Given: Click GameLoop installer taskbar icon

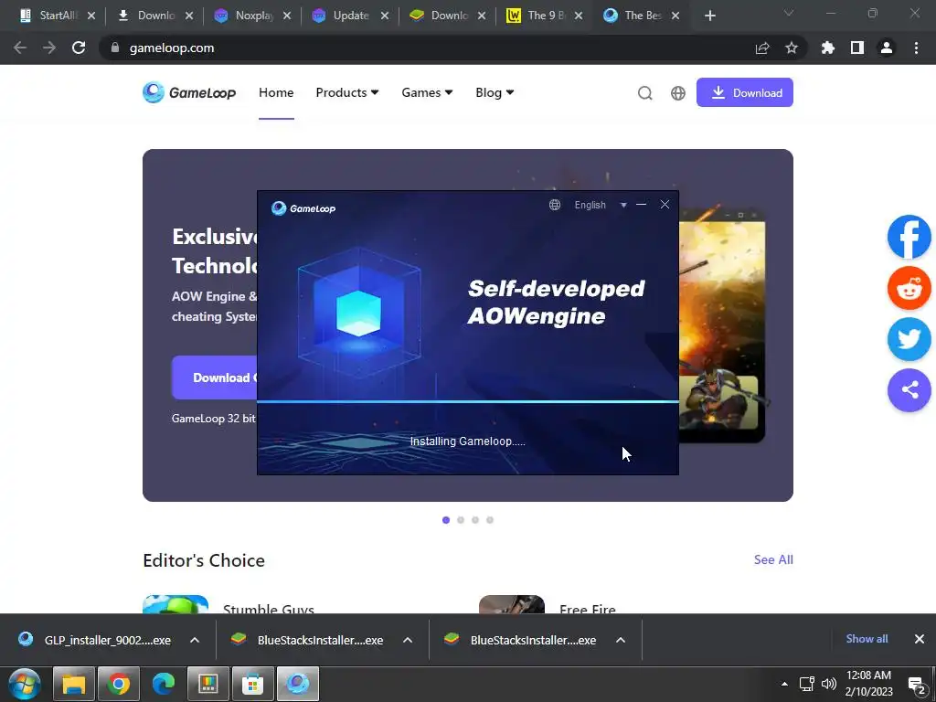Looking at the screenshot, I should (297, 684).
